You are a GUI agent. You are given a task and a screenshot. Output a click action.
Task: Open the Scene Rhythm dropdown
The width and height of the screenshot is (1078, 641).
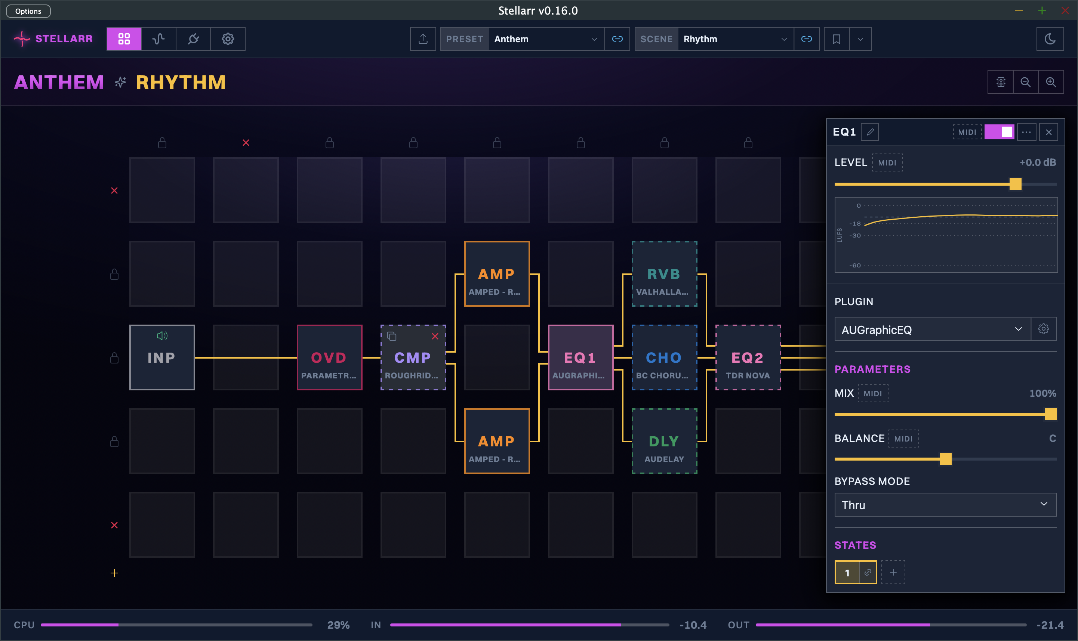(735, 39)
